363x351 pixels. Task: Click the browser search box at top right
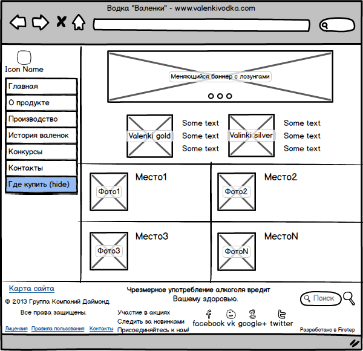(x=337, y=25)
